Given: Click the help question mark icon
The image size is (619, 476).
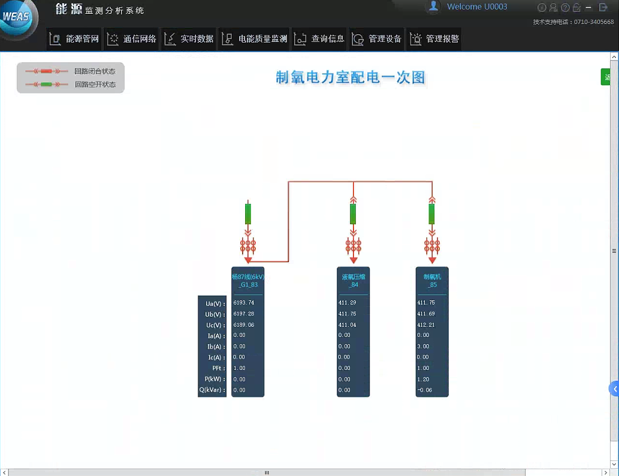Looking at the screenshot, I should click(564, 8).
